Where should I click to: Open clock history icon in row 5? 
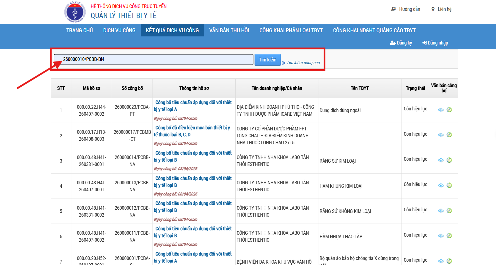(449, 210)
